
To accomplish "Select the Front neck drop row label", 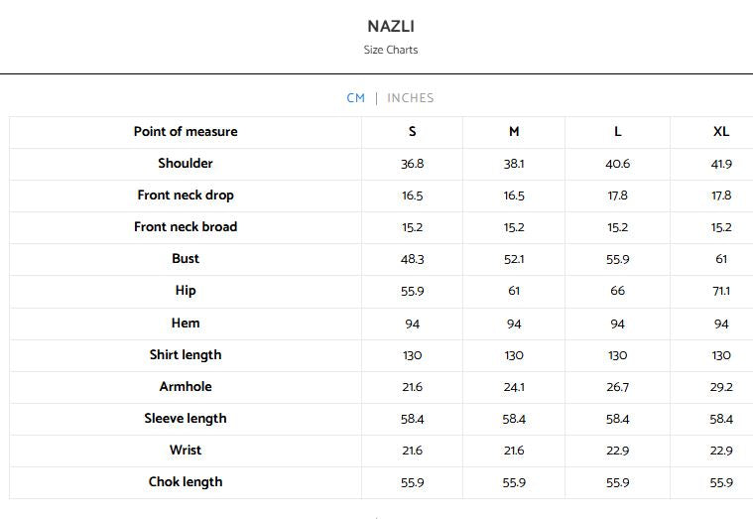I will click(186, 195).
